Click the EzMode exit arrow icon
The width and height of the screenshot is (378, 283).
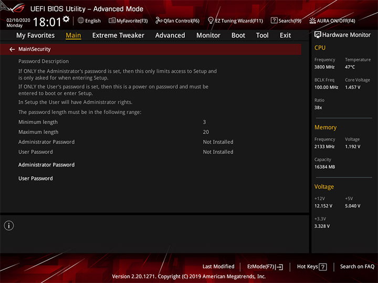click(279, 267)
